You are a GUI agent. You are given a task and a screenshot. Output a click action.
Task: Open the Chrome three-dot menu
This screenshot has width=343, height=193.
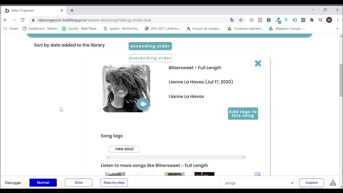(338, 20)
